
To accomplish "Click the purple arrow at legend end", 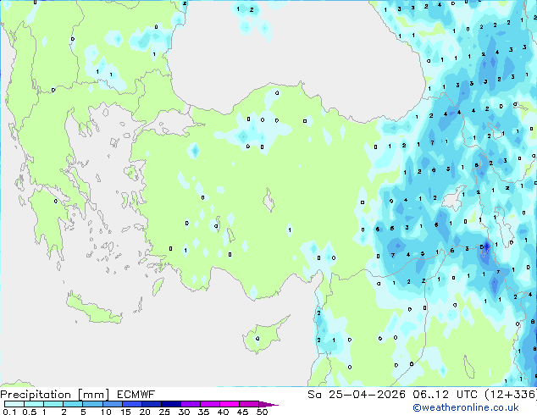I will point(268,404).
